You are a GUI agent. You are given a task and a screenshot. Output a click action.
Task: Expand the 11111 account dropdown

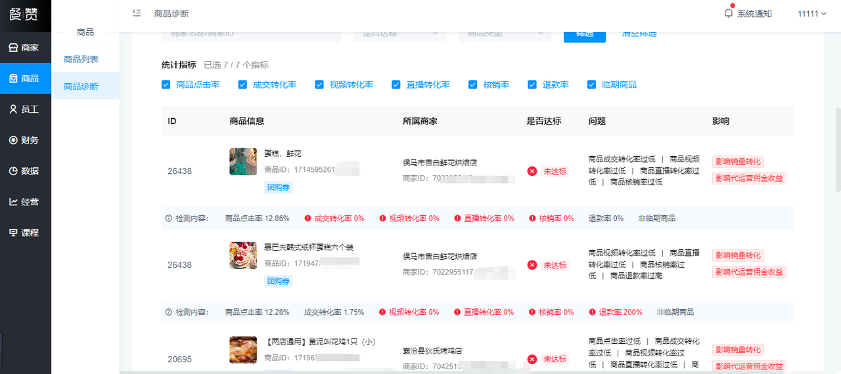point(811,14)
